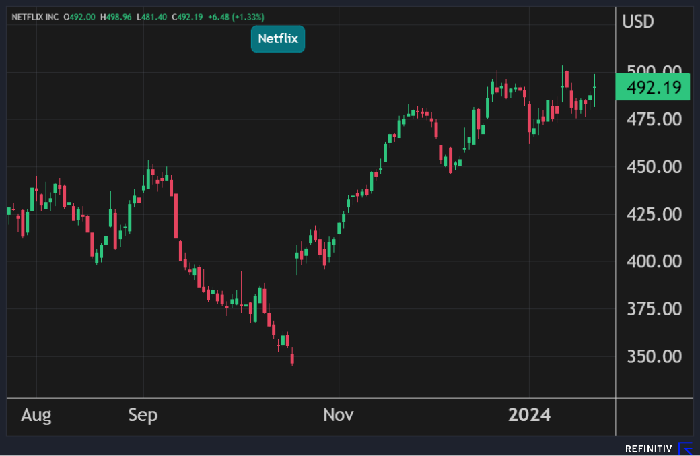Image resolution: width=700 pixels, height=456 pixels.
Task: Click the lowest red candle near 350
Action: (x=292, y=359)
